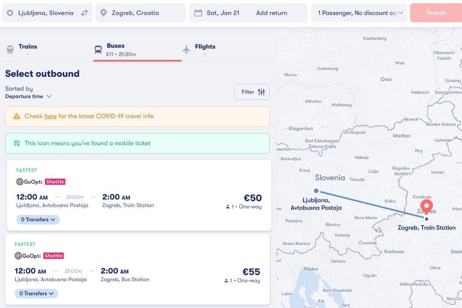
Task: Click the 'Select outbound' heading
Action: coord(42,74)
